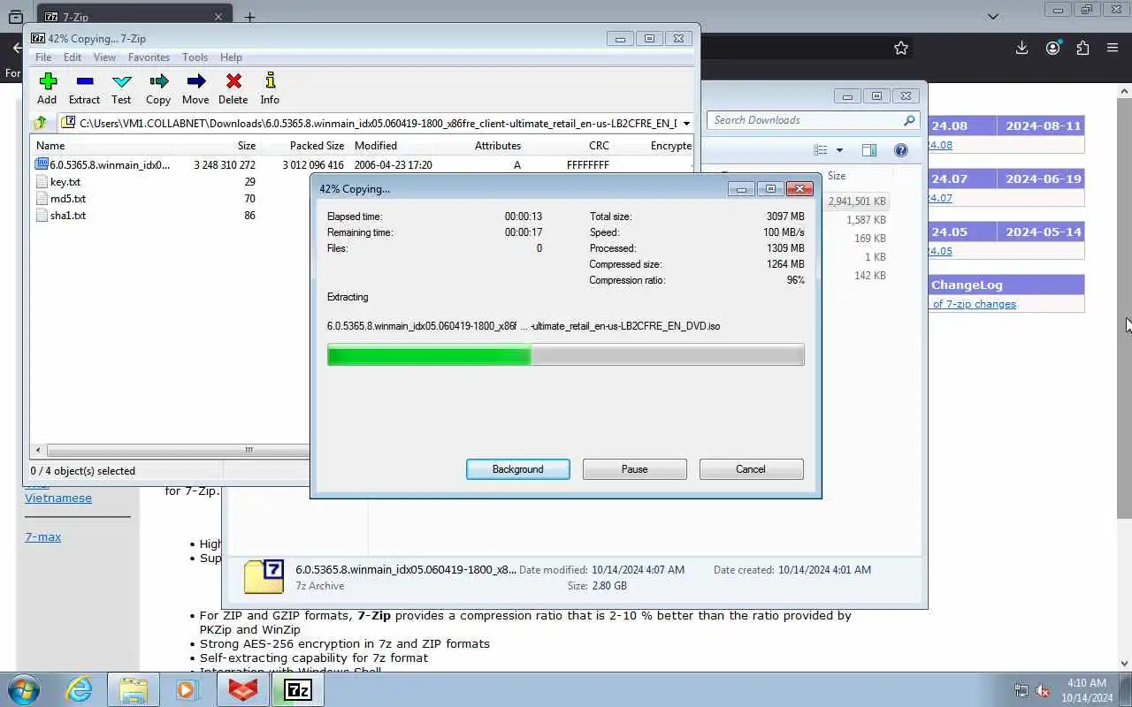Open the Favorites menu in 7-Zip
1132x707 pixels.
click(149, 57)
